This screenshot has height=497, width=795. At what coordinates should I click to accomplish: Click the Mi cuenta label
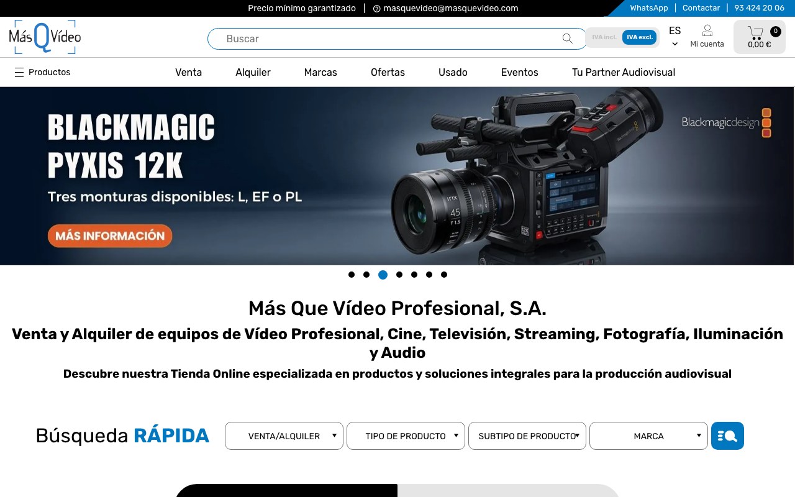(x=707, y=44)
